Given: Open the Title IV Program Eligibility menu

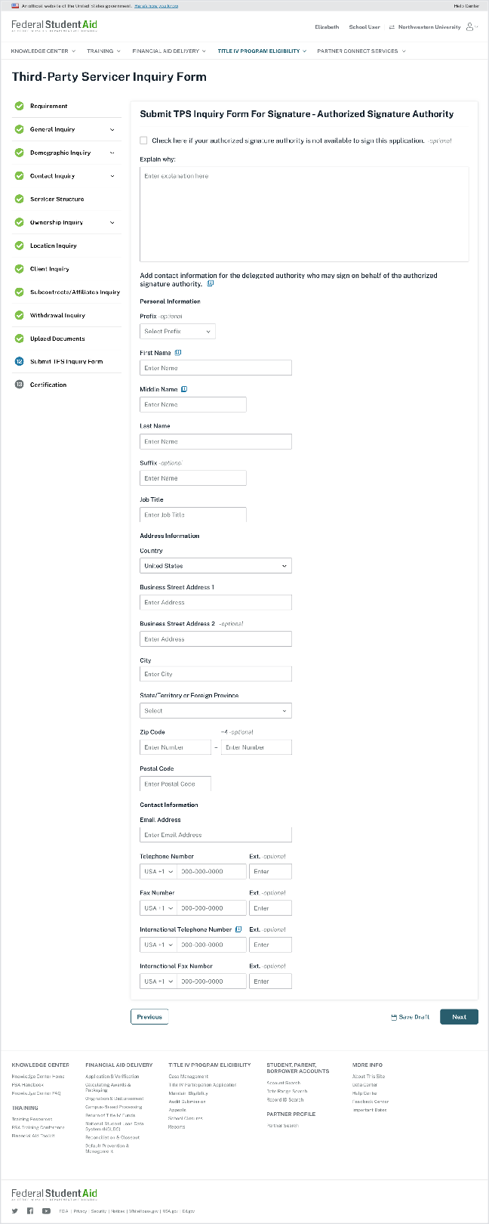Looking at the screenshot, I should pos(262,51).
